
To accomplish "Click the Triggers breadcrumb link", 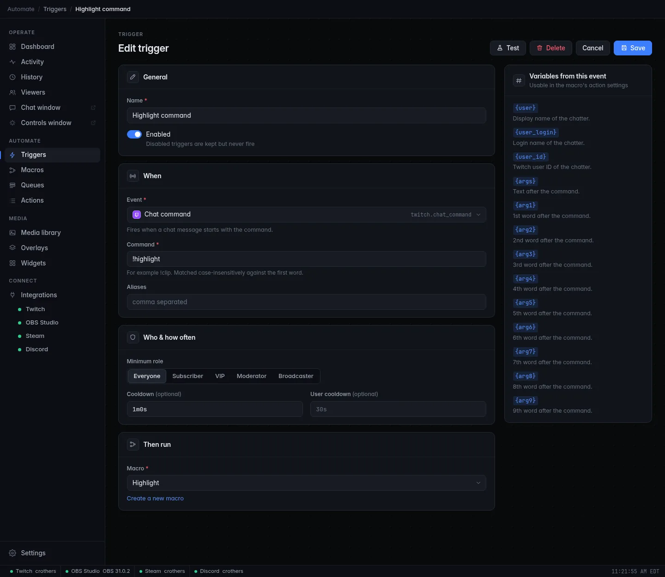I will point(55,9).
